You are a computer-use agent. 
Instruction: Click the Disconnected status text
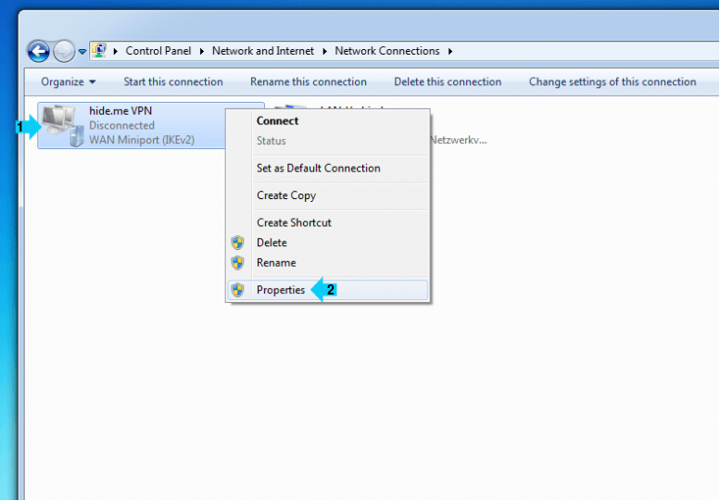coord(121,125)
